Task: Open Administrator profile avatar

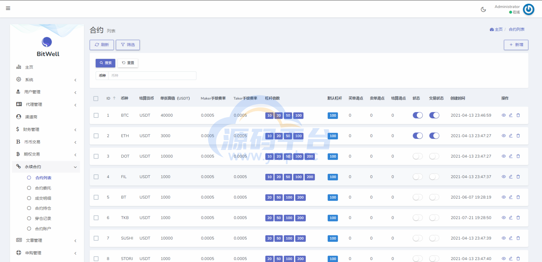Action: point(528,9)
